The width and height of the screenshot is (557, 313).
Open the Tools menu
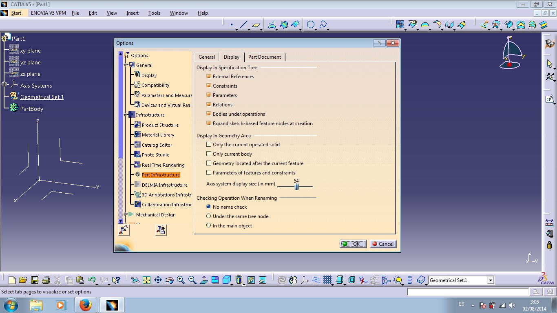point(154,13)
